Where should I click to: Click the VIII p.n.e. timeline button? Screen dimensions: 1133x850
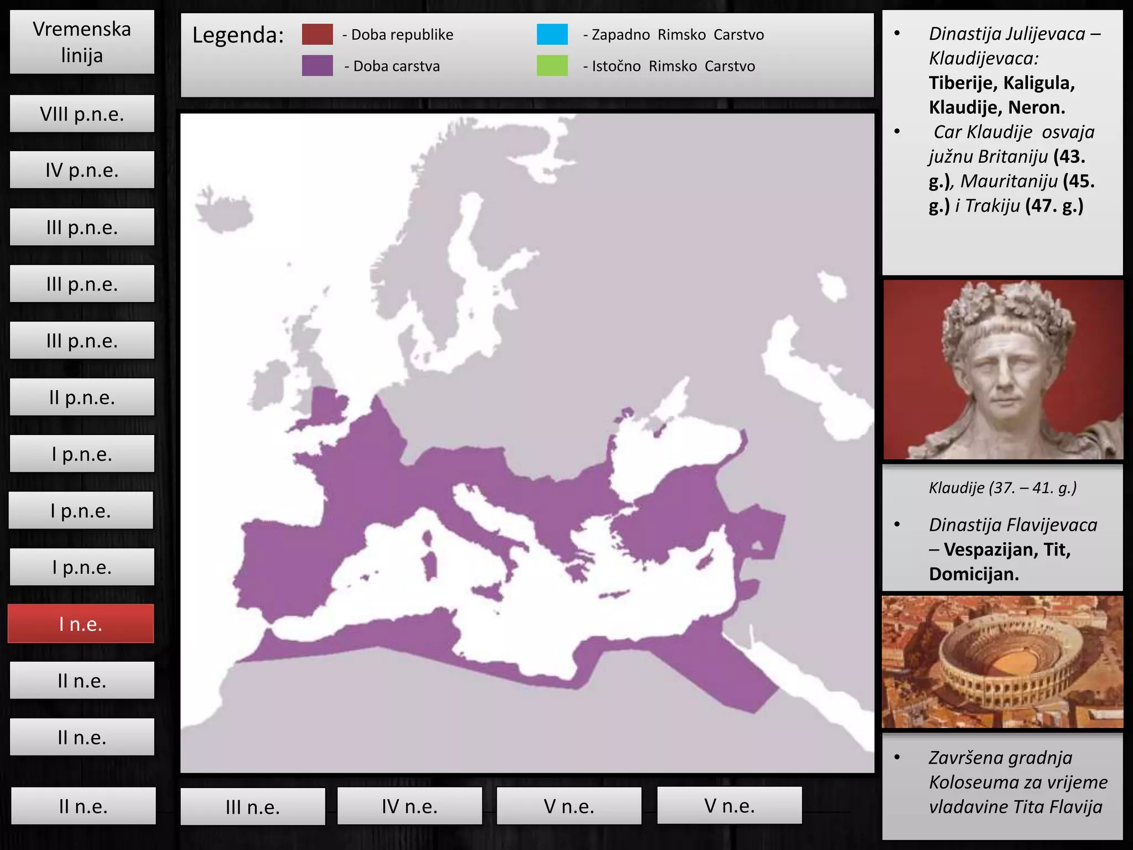(82, 114)
